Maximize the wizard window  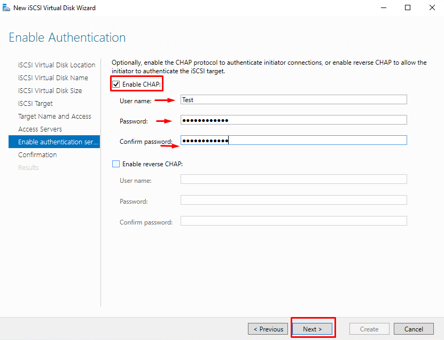tap(408, 7)
